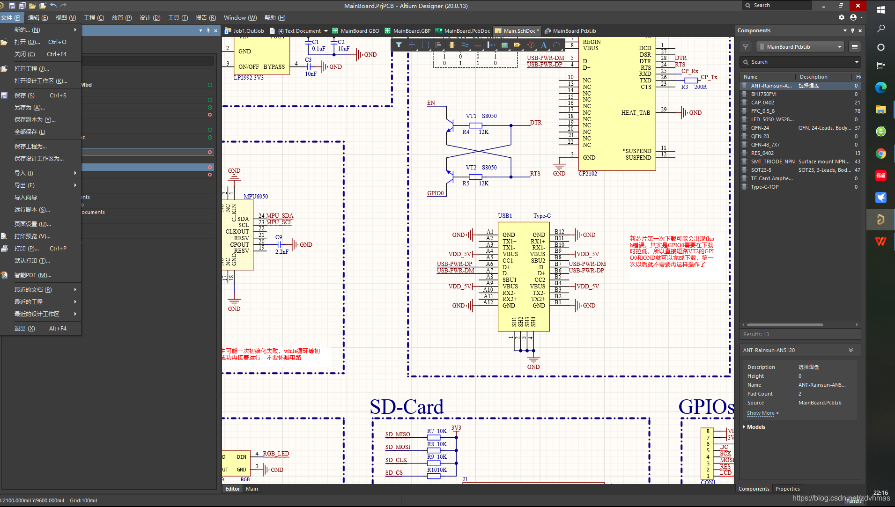This screenshot has height=507, width=895.
Task: Choose 退出 (X) in the file menu
Action: point(41,328)
